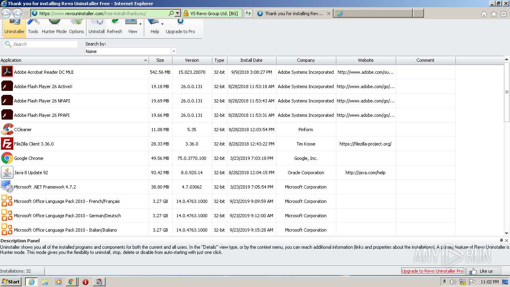Close the 'Thank you for installing' tab

pyautogui.click(x=328, y=14)
